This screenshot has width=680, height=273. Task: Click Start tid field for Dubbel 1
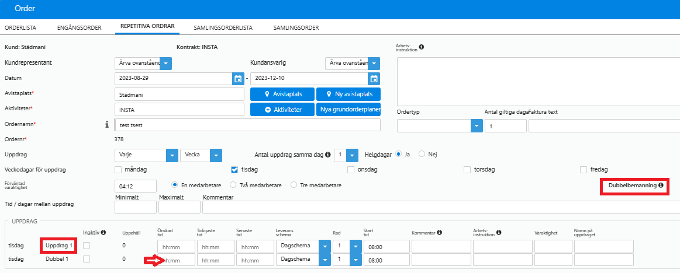pos(387,260)
